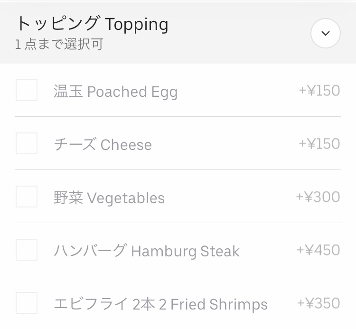Select the エビフライ 2本 Fried Shrimps label
Screen dimensions: 356x329
pos(160,304)
